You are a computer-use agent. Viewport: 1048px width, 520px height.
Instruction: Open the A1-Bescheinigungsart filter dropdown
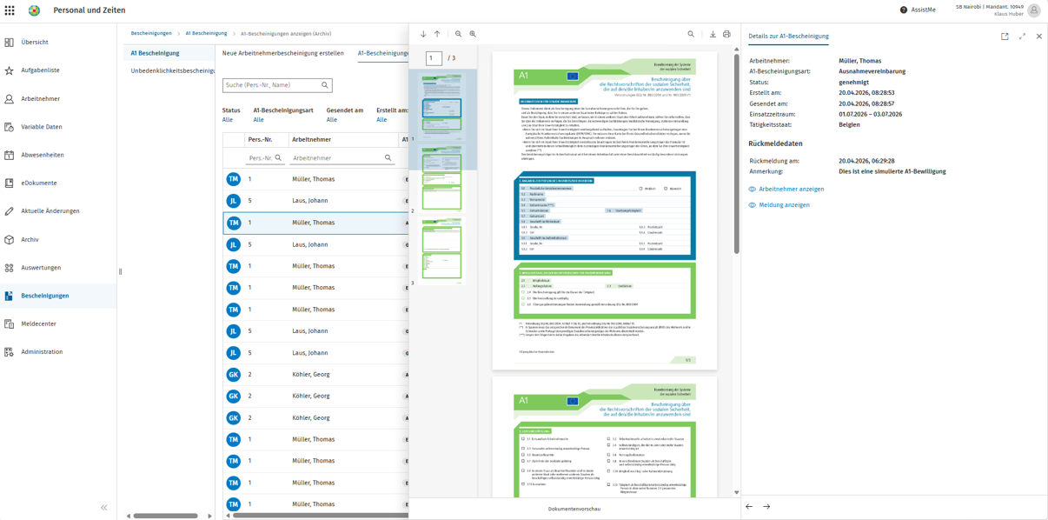[x=283, y=115]
